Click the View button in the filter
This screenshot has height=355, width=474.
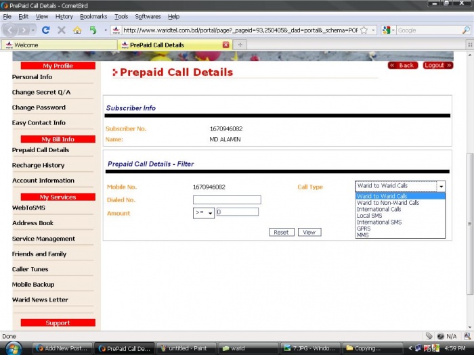point(309,232)
